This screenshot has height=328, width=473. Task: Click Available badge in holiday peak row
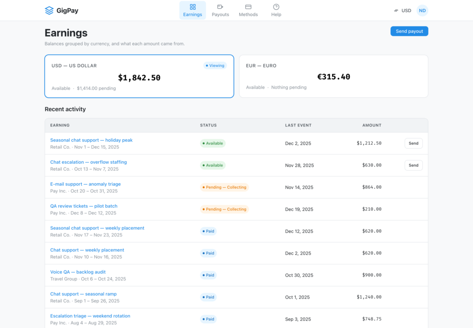click(x=212, y=143)
